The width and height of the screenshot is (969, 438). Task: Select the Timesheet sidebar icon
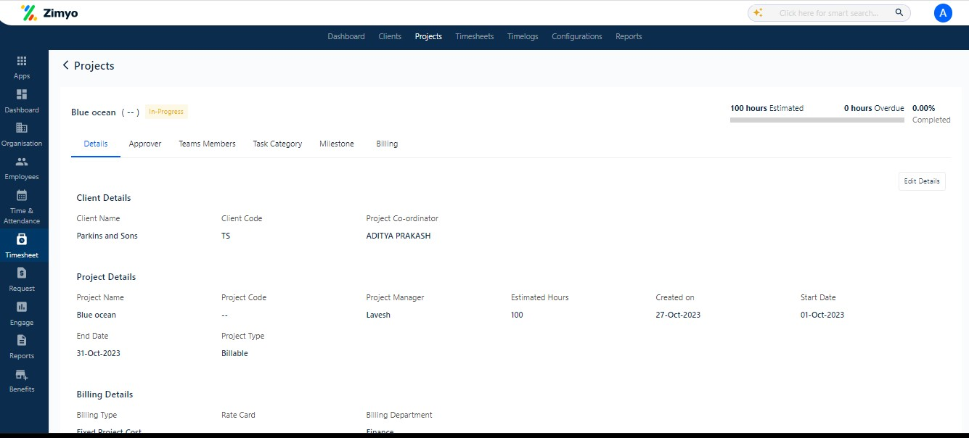coord(22,239)
